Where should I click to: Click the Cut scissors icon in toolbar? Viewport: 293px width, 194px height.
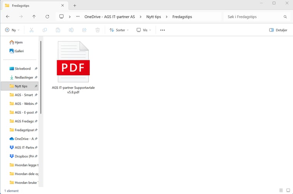[x=32, y=30]
